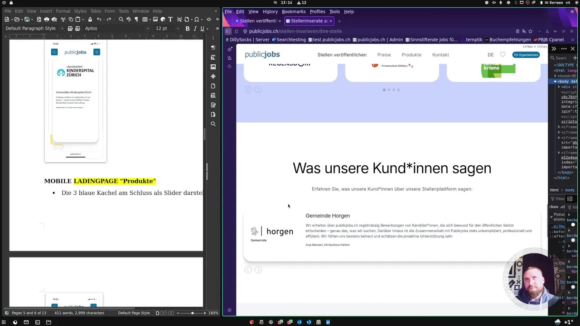The height and width of the screenshot is (326, 580).
Task: Open browser Bookmarks menu
Action: pyautogui.click(x=294, y=11)
